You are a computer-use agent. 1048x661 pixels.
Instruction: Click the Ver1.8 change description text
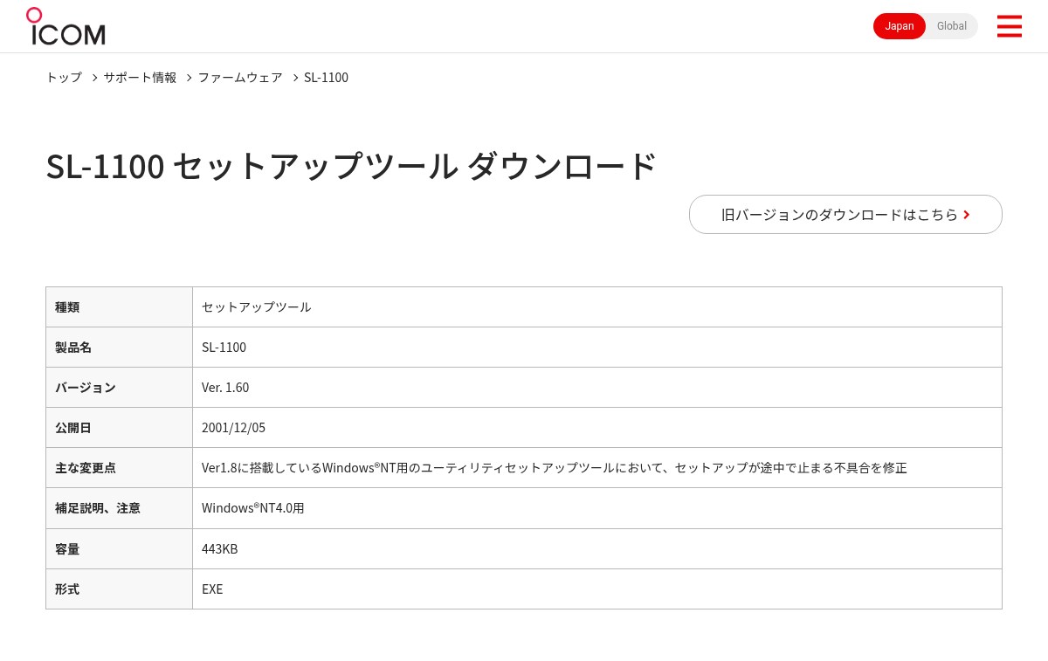pos(555,468)
